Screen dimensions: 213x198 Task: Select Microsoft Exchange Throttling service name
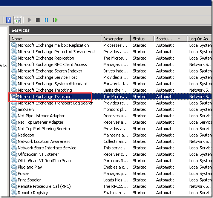(x=45, y=90)
